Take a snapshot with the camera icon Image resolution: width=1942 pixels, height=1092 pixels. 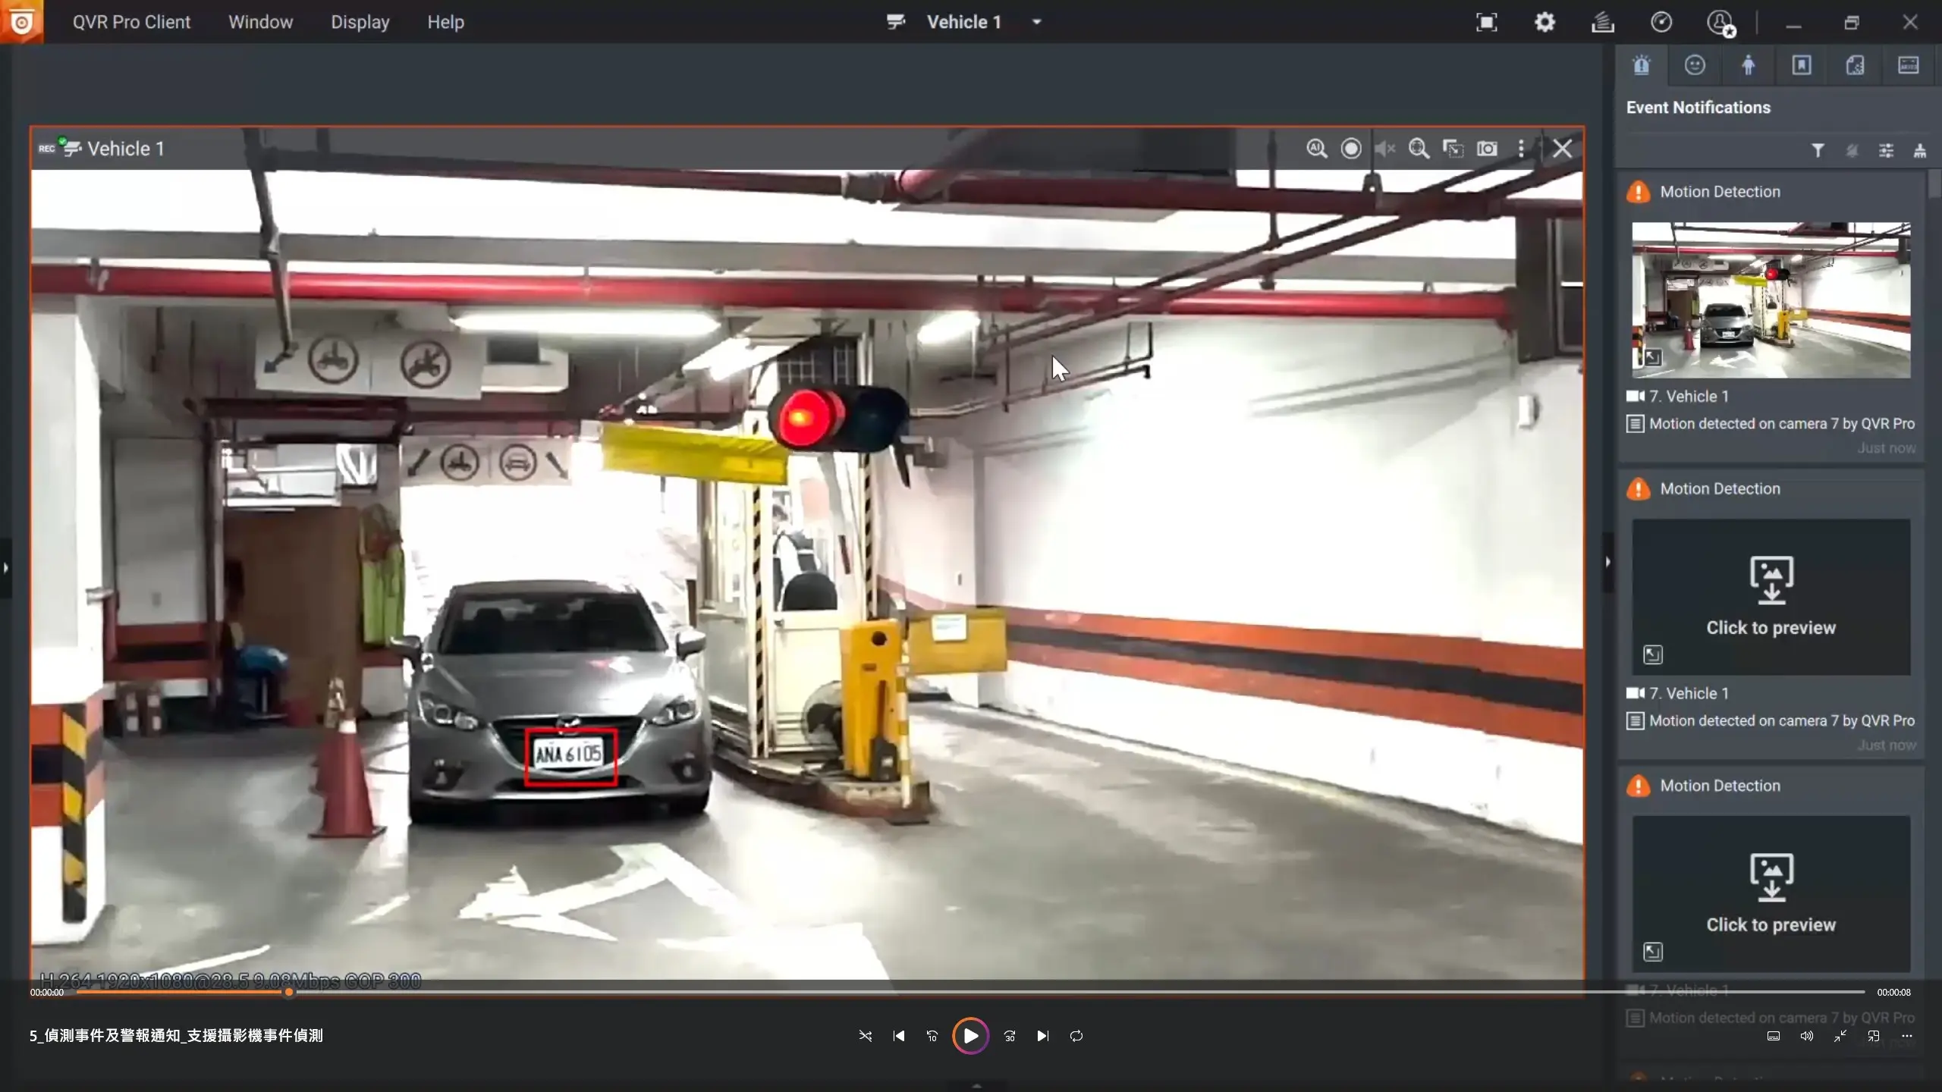[x=1487, y=149]
